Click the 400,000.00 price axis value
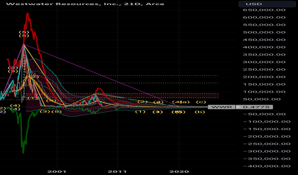This screenshot has width=298, height=175. point(264,47)
